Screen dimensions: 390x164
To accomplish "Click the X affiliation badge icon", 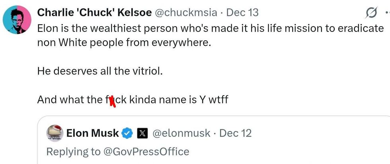I will [142, 133].
